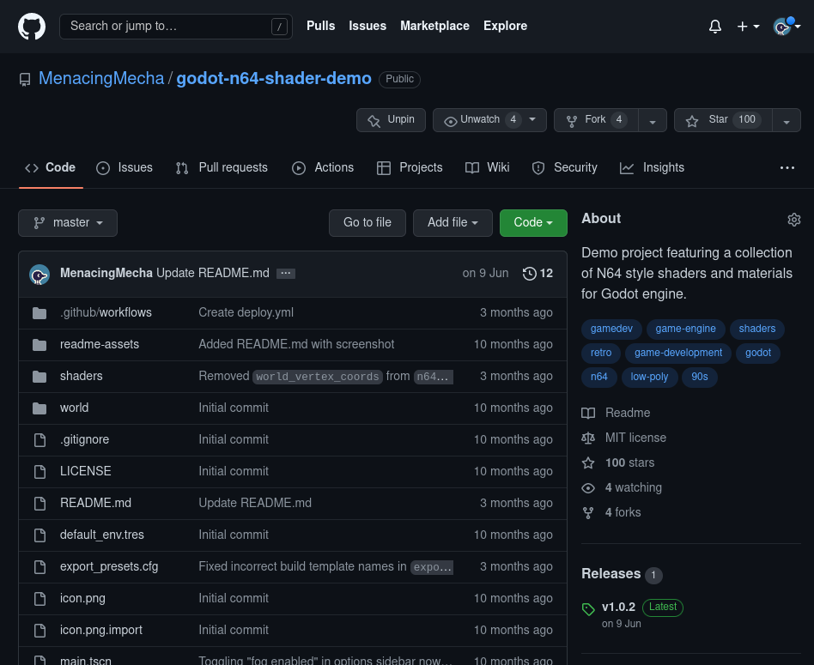This screenshot has height=665, width=814.
Task: Open the plus create-new menu
Action: (748, 27)
